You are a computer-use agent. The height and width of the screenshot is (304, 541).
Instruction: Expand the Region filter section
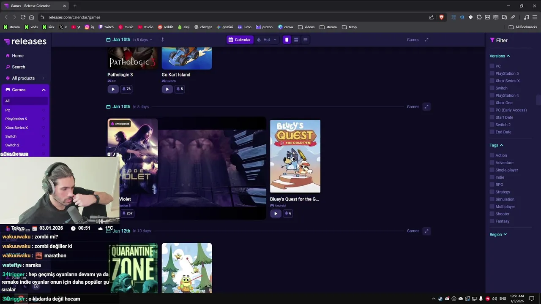click(x=498, y=234)
